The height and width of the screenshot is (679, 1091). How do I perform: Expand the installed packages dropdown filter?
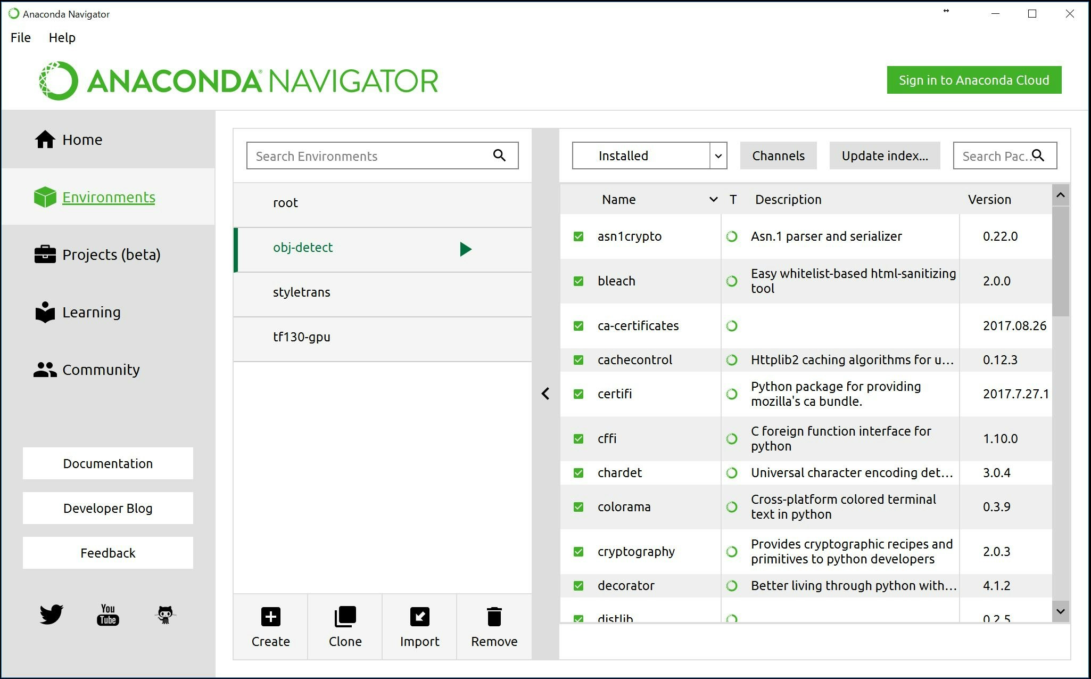718,156
